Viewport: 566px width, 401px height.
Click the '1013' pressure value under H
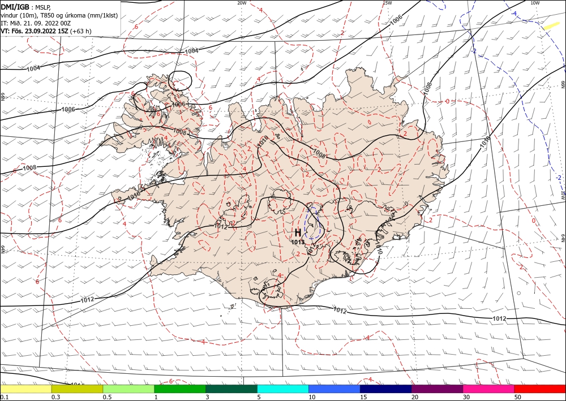tap(298, 242)
